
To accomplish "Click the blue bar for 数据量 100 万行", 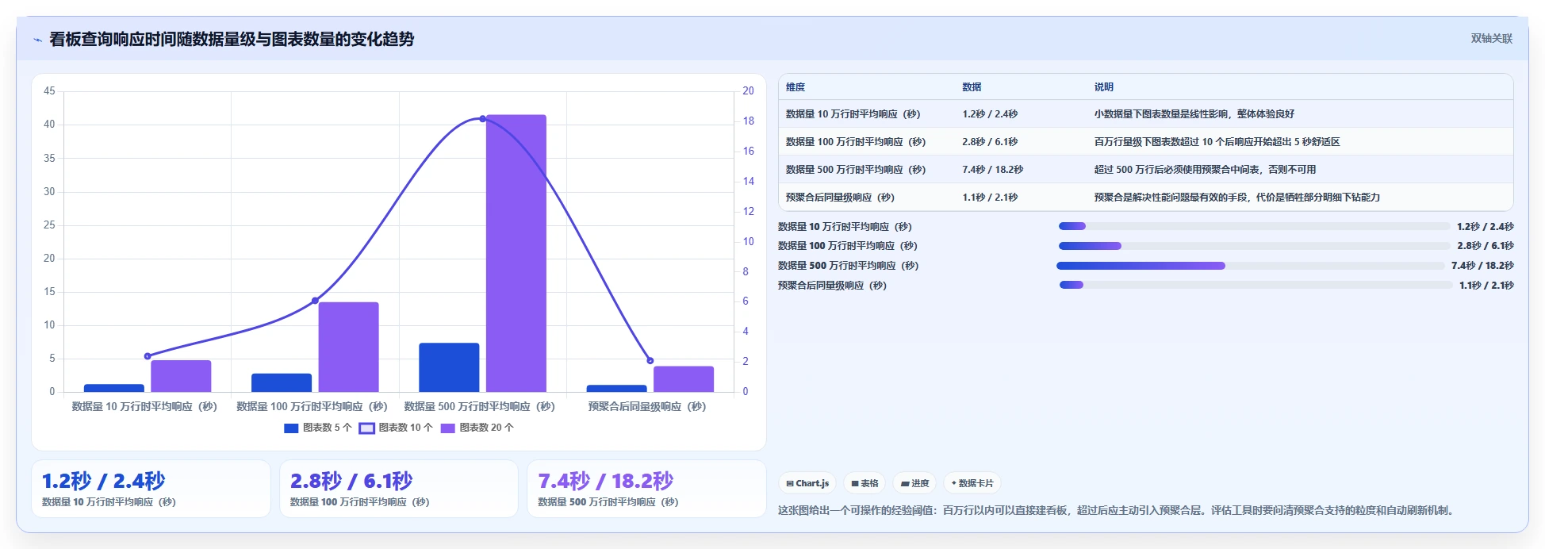I will point(282,382).
